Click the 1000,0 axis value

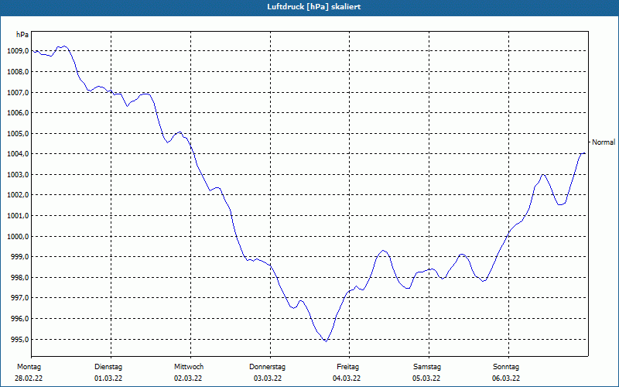point(18,237)
